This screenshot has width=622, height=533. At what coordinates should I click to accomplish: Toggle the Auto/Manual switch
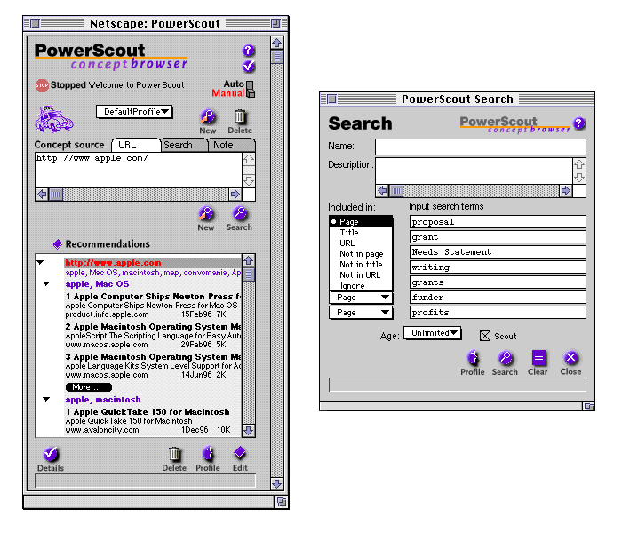[251, 89]
